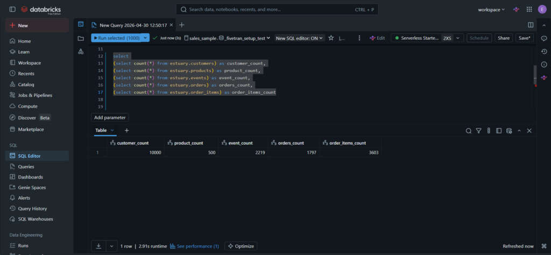This screenshot has height=255, width=551.
Task: Select the Table results tab
Action: (x=101, y=130)
